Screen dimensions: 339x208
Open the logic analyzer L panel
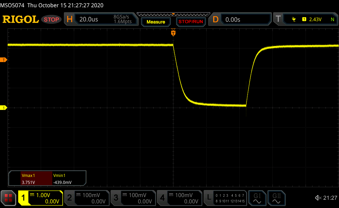pos(225,198)
